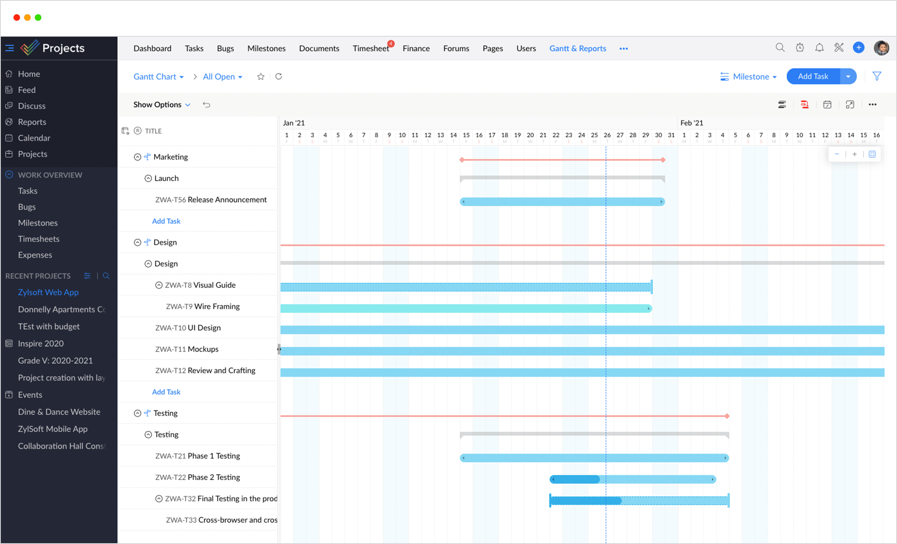Open the user profile avatar
Screen dimensions: 897x544
881,48
